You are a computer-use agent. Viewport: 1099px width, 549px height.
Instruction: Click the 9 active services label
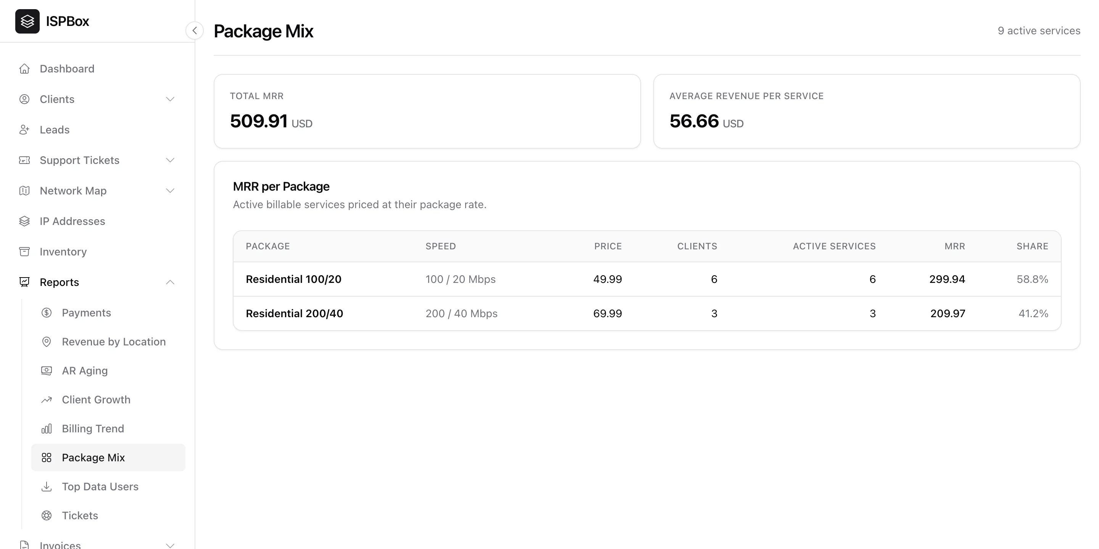click(1039, 30)
